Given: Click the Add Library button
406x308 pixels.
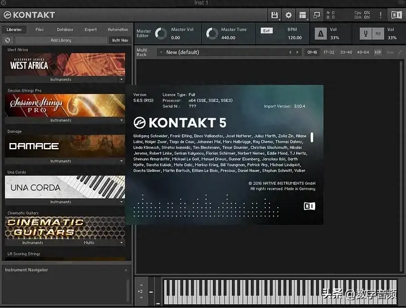Looking at the screenshot, I should pos(61,40).
